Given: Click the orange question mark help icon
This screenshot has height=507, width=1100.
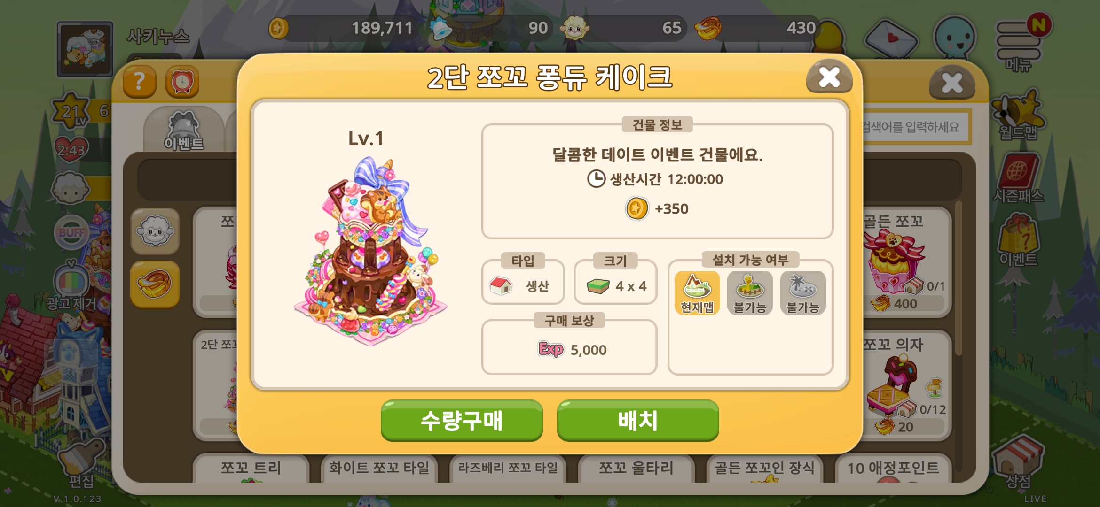Looking at the screenshot, I should pyautogui.click(x=140, y=82).
